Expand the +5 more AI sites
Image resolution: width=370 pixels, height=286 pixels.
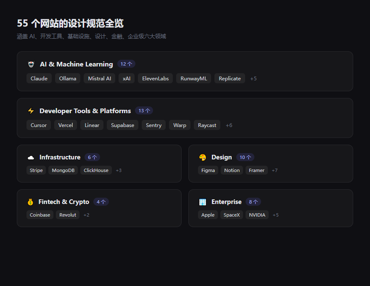tap(253, 79)
